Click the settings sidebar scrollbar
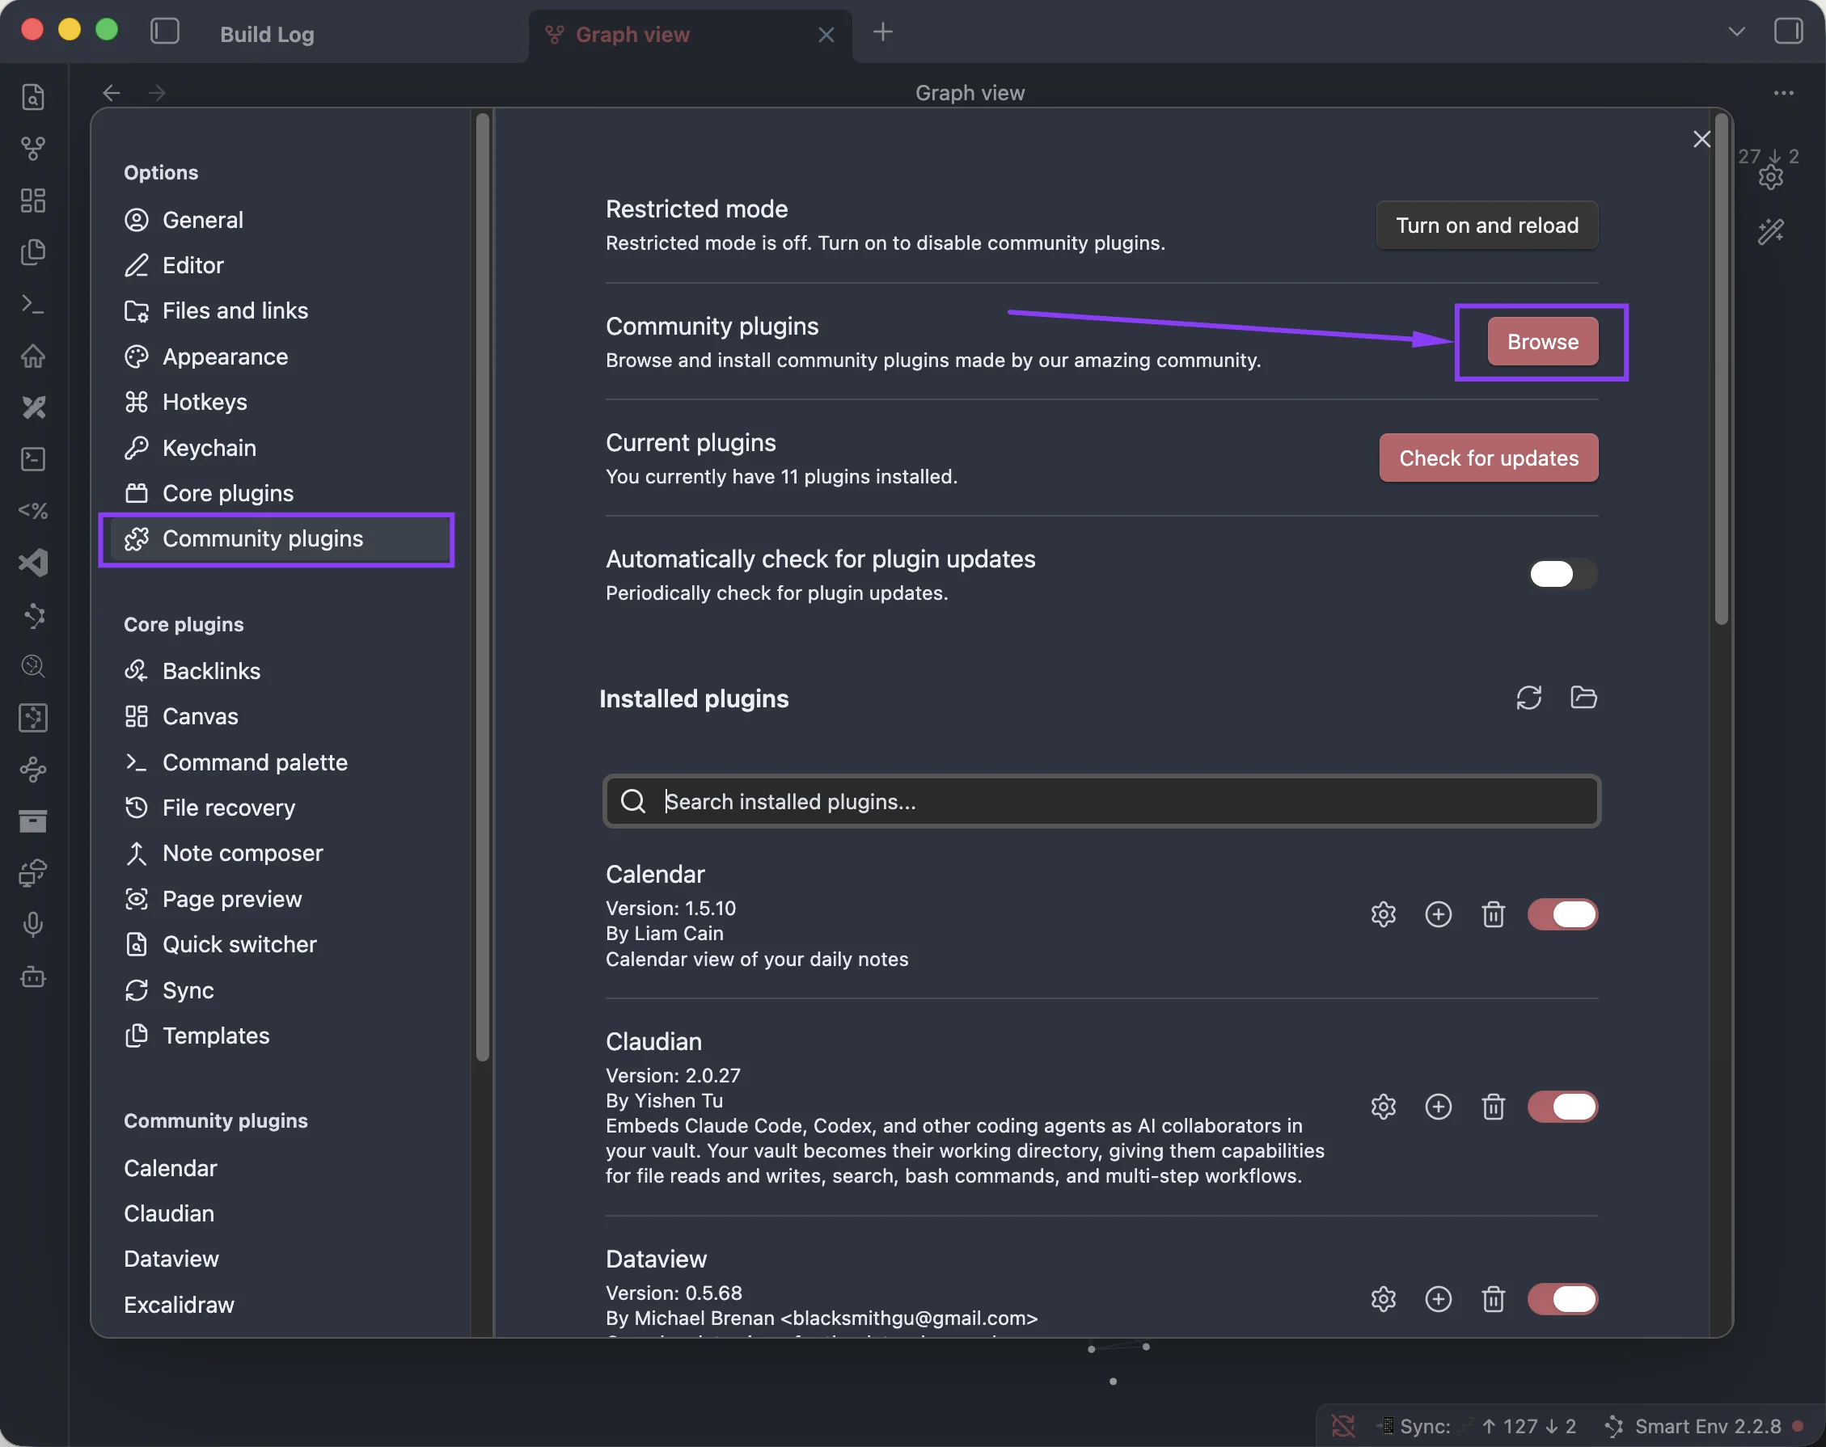Image resolution: width=1826 pixels, height=1447 pixels. (483, 586)
